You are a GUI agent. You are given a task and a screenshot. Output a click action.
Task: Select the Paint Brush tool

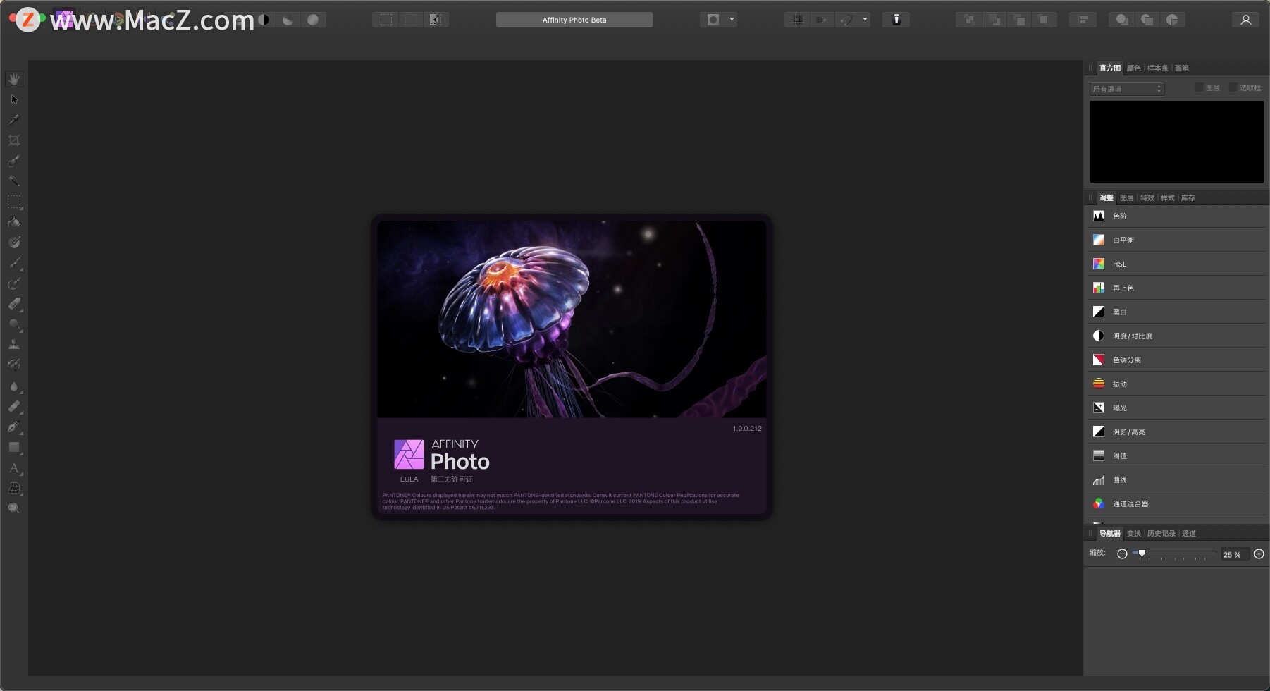click(x=14, y=263)
